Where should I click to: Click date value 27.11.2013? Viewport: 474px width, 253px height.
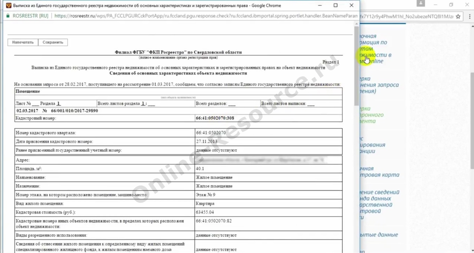206,141
